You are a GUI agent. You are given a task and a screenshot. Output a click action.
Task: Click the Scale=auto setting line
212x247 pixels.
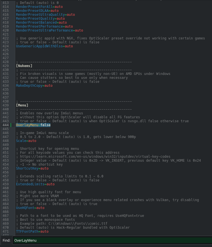point(26,141)
